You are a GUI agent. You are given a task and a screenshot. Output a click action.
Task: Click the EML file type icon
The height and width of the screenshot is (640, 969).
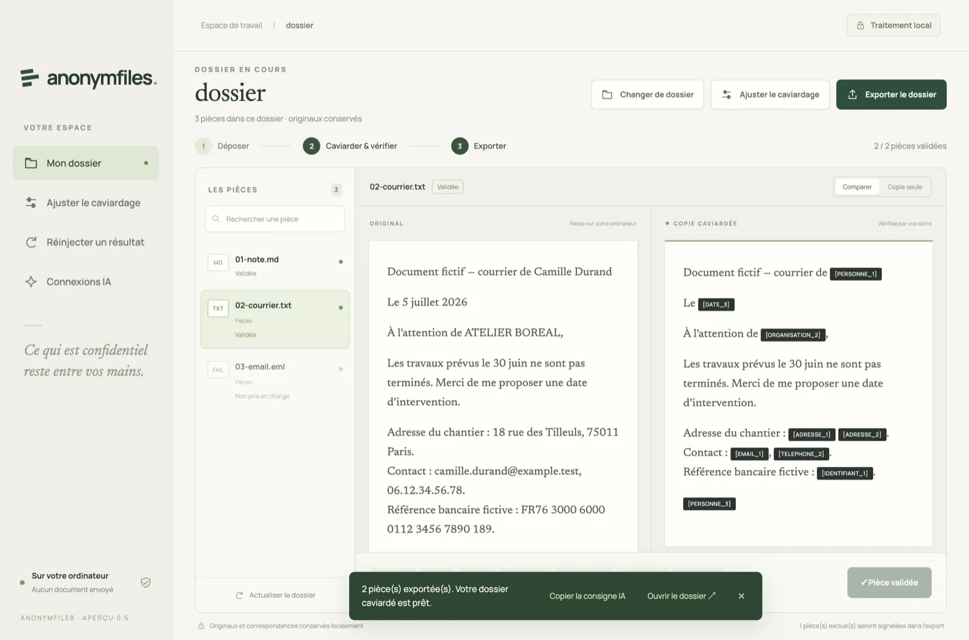218,369
